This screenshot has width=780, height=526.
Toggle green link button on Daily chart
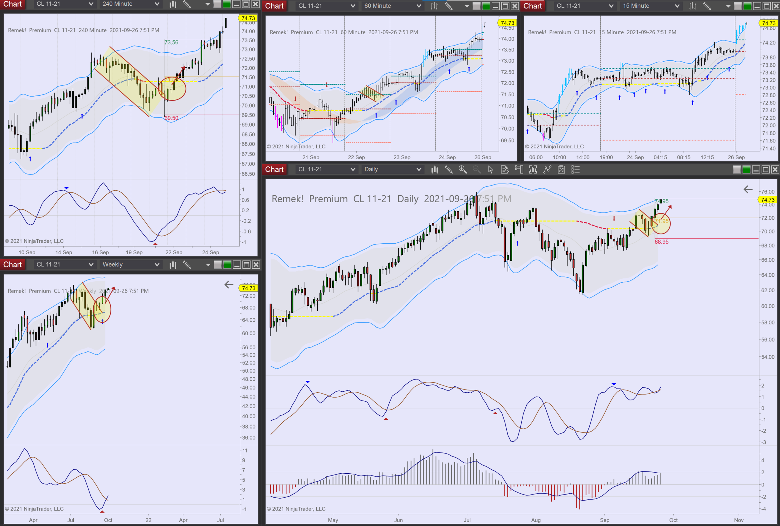click(x=746, y=170)
